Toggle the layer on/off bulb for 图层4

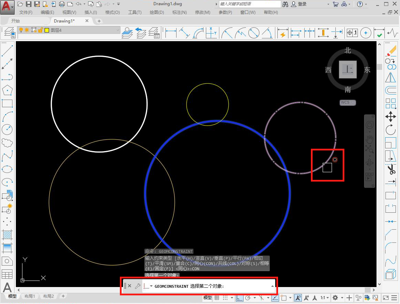pos(21,30)
